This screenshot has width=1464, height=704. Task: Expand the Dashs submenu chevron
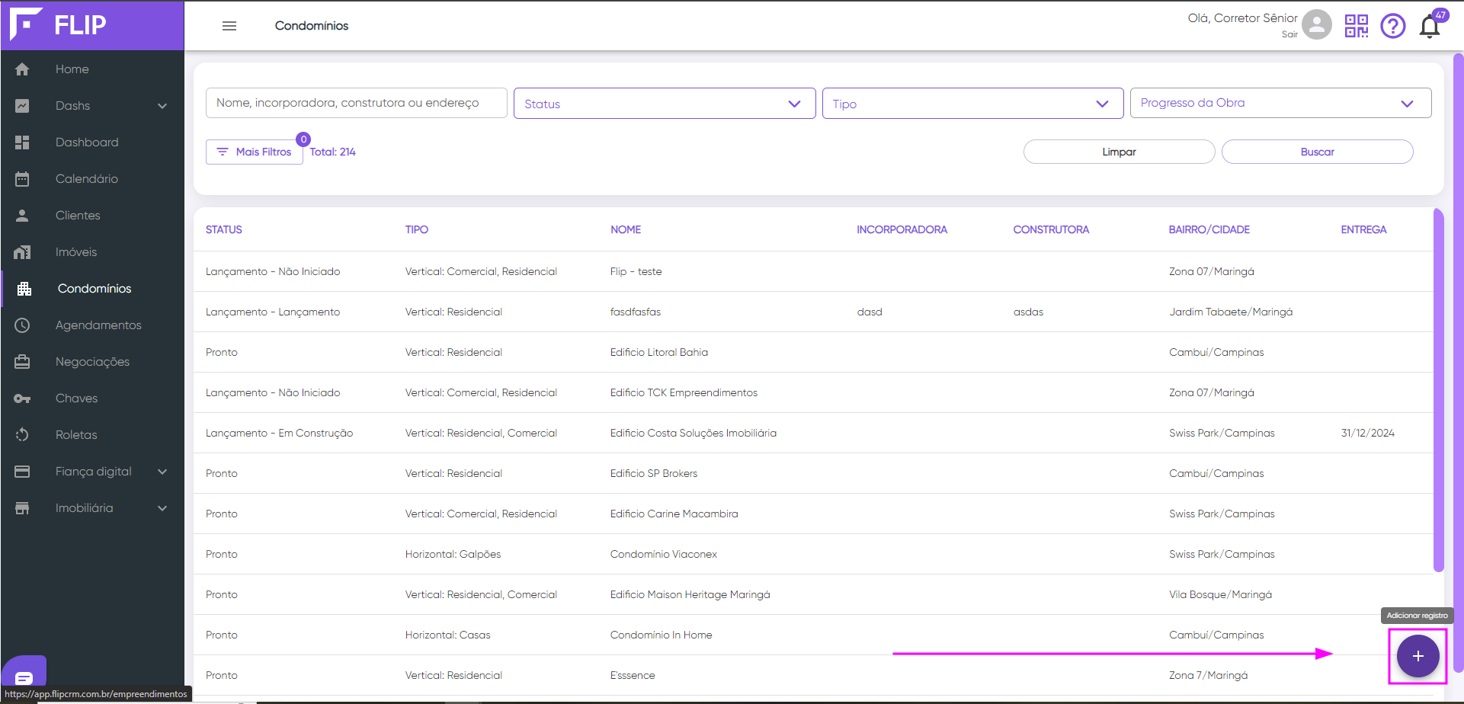point(162,106)
